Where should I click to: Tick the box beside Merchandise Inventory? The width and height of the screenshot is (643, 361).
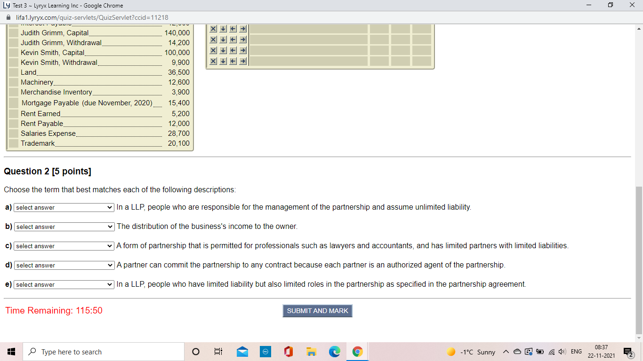pyautogui.click(x=13, y=92)
